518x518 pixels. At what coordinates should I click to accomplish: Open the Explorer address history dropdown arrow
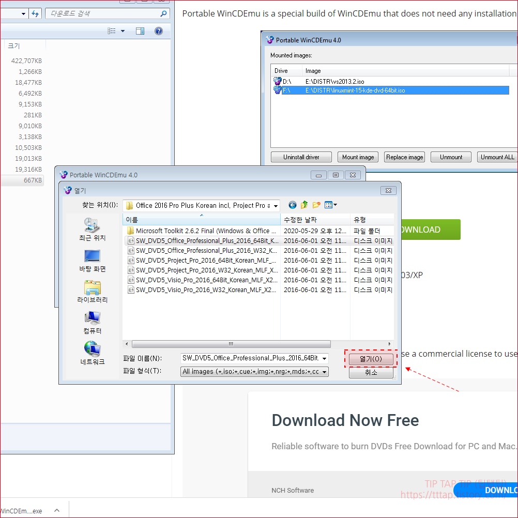pos(23,14)
